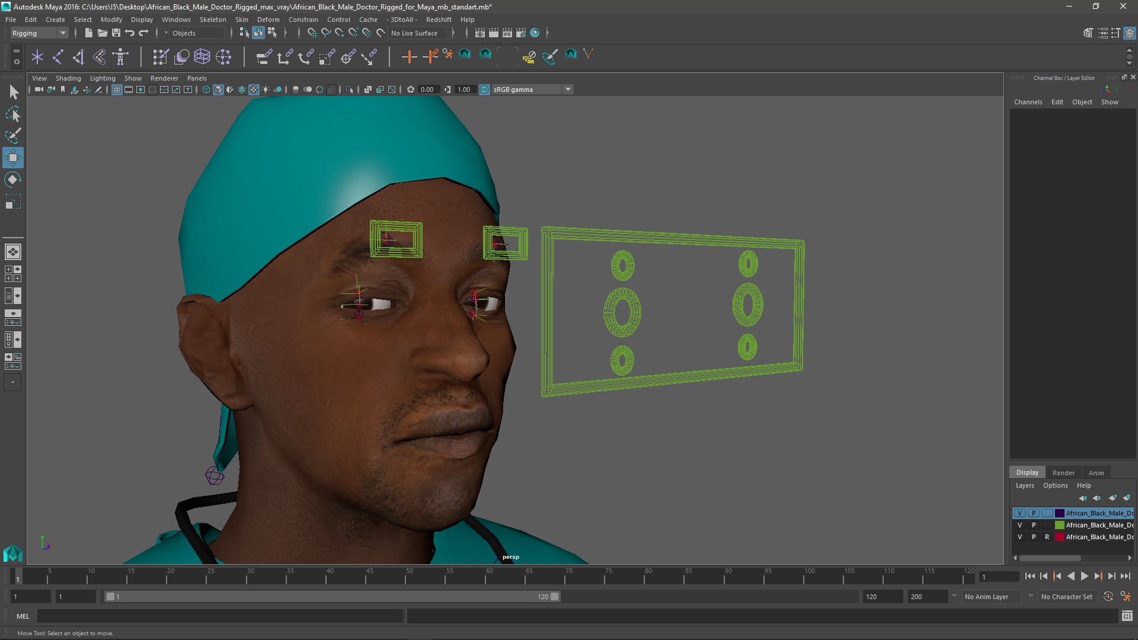
Task: Switch to the Anim layer tab
Action: [x=1096, y=473]
